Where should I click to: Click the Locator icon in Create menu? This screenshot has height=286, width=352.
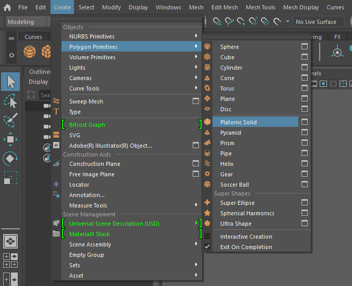click(x=56, y=184)
